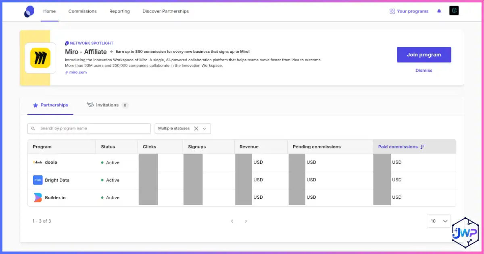Open the Bright Data program name
This screenshot has height=254, width=484.
tap(57, 180)
